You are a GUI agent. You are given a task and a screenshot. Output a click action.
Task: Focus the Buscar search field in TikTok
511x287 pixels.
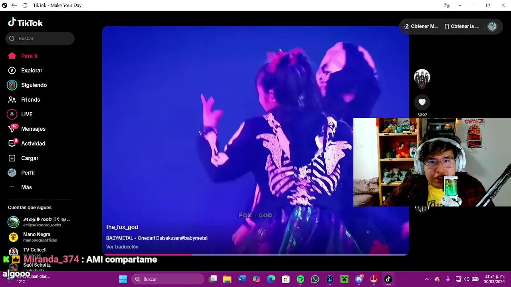tap(40, 39)
